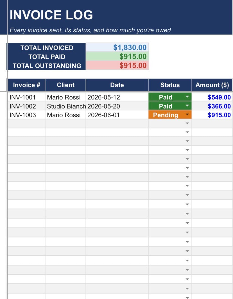The height and width of the screenshot is (299, 233).
Task: Select the Total Invoiced value $1,830.00
Action: 117,47
